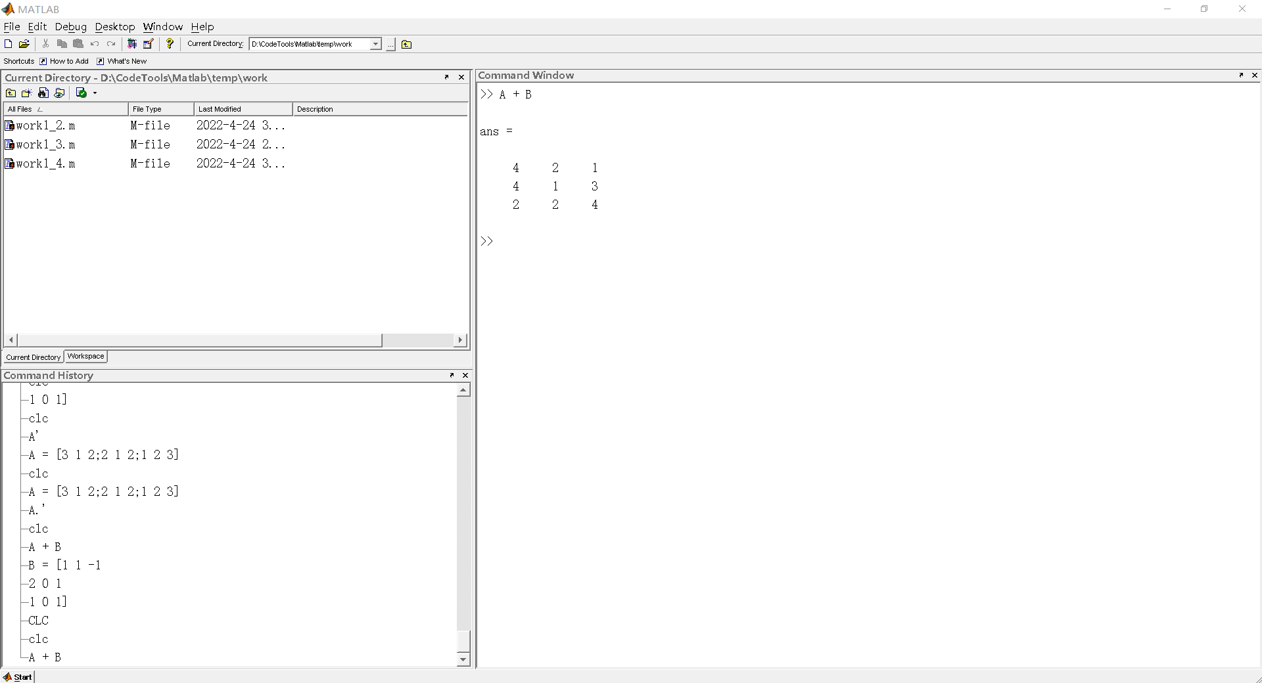1262x683 pixels.
Task: Undock the Command Window
Action: 1241,75
